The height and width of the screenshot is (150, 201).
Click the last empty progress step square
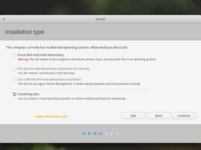pos(117,133)
